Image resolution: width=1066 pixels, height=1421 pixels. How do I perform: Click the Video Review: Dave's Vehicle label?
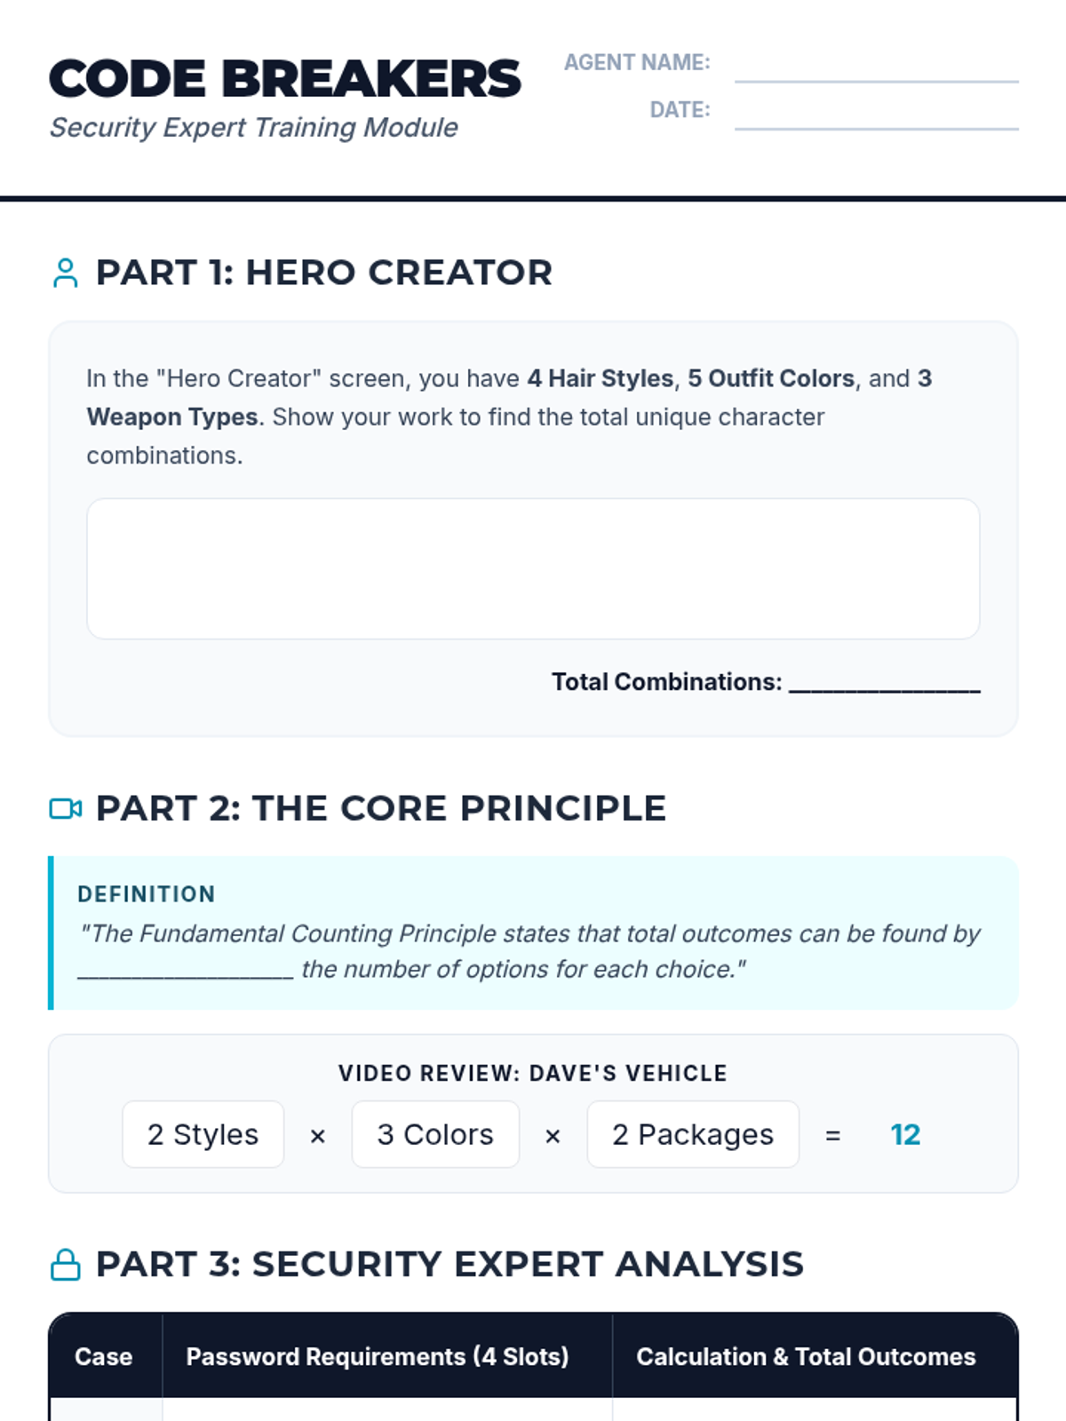tap(533, 1073)
